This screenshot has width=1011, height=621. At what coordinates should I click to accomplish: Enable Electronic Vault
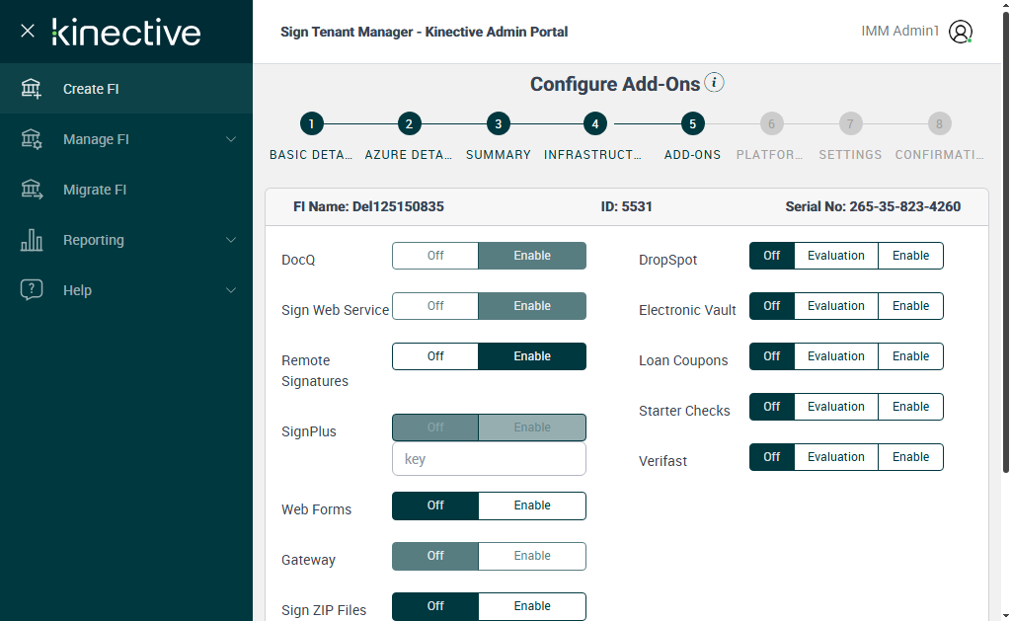(910, 306)
